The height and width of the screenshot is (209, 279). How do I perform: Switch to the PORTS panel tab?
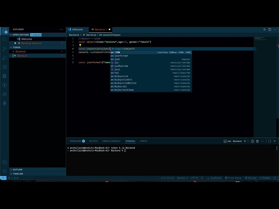[143, 141]
